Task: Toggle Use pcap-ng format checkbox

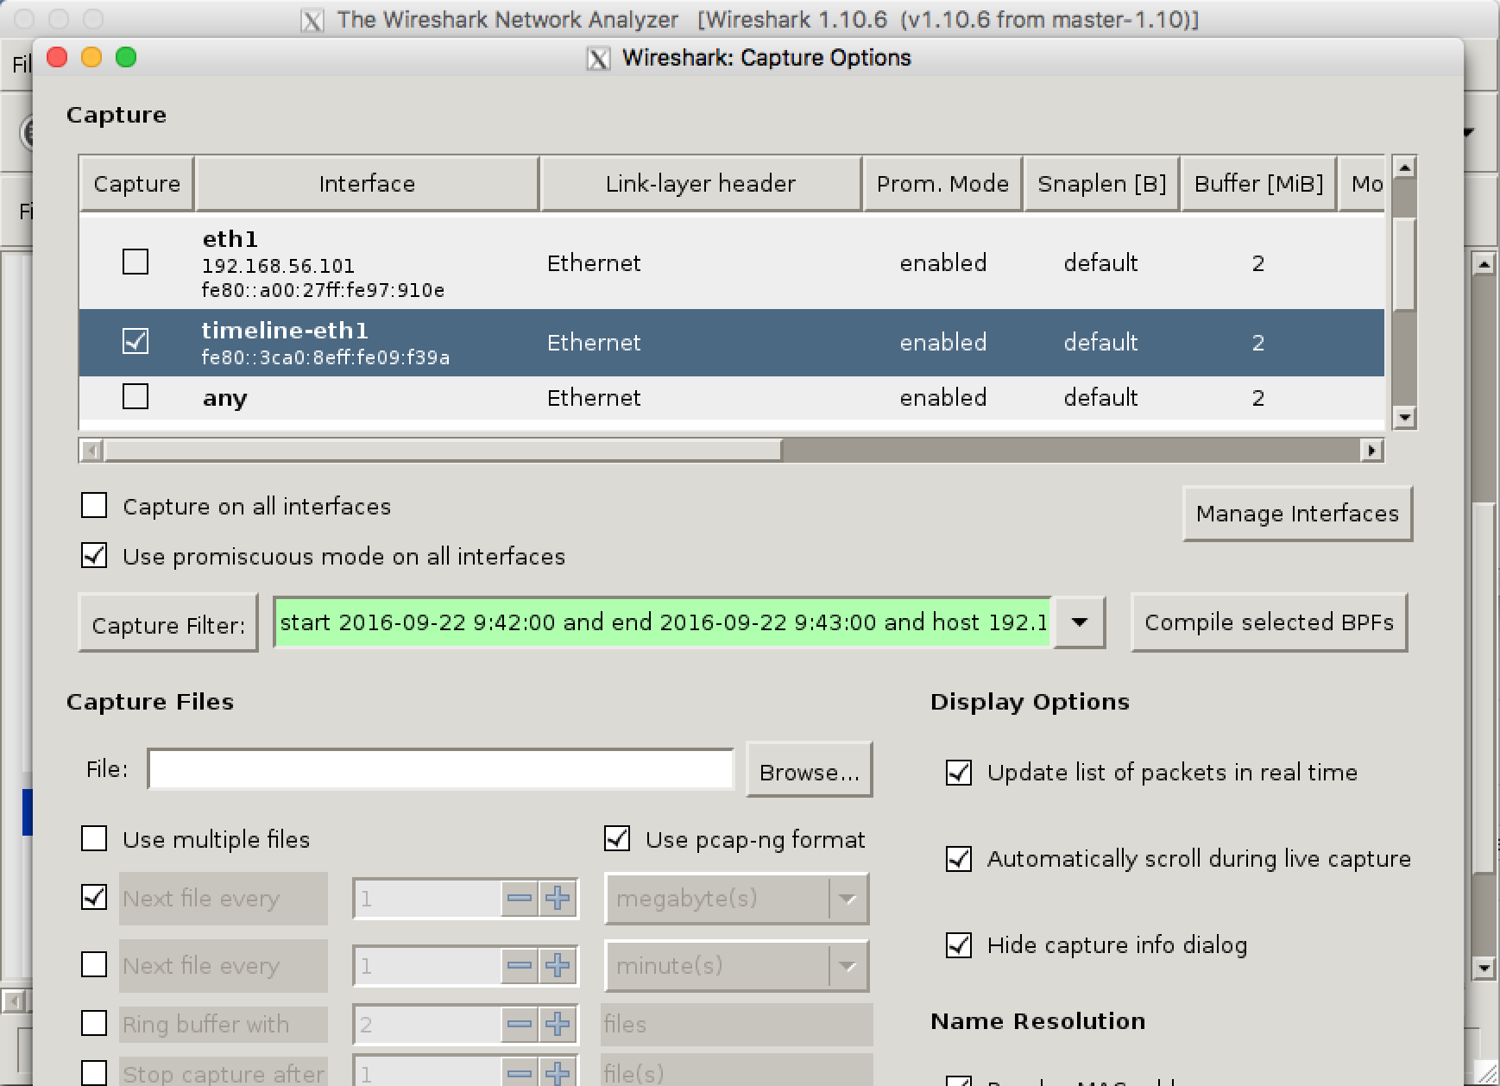Action: [617, 838]
